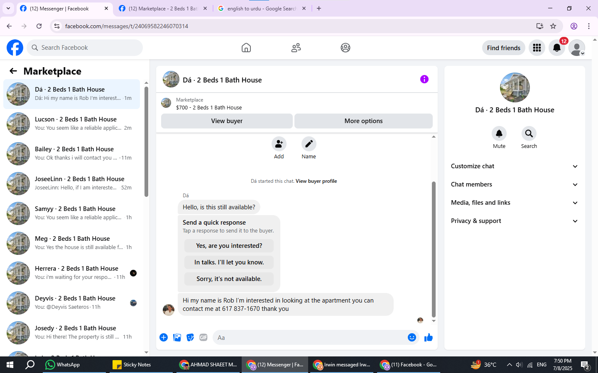Viewport: 598px width, 373px height.
Task: Open the Facebook logo home link
Action: pyautogui.click(x=15, y=48)
